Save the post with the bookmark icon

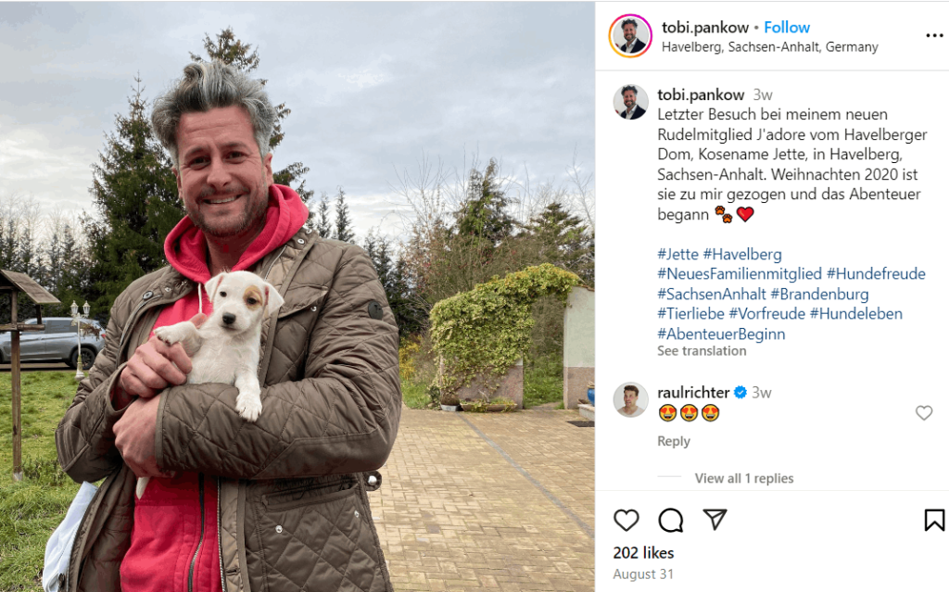click(934, 520)
